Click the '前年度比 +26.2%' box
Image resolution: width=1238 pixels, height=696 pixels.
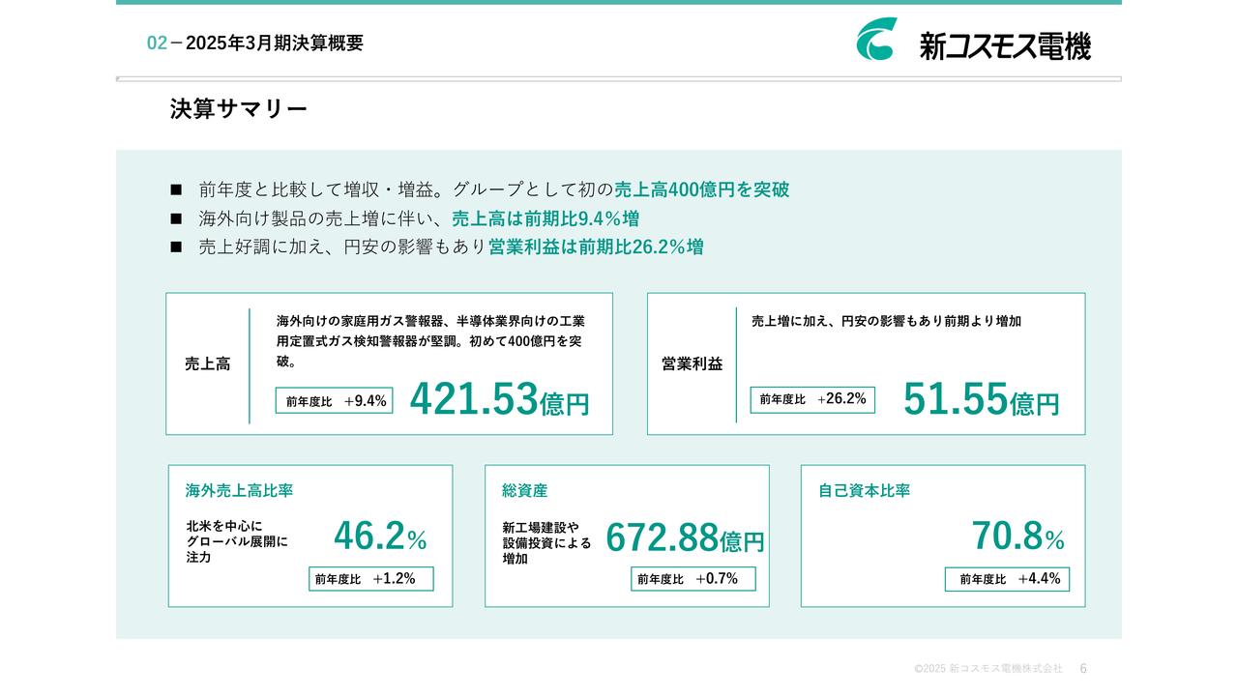click(x=812, y=399)
